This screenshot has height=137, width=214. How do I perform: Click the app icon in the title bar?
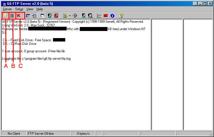coord(5,4)
